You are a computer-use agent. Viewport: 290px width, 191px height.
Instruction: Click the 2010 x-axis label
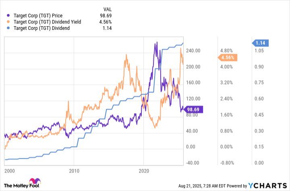(74, 171)
